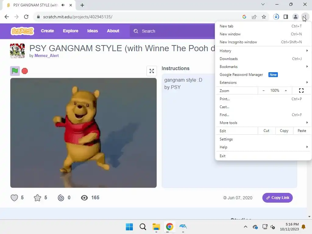The image size is (312, 234).
Task: Decrease zoom with minus button
Action: [264, 90]
